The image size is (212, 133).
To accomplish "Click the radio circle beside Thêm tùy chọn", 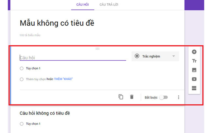I will click(x=22, y=79).
